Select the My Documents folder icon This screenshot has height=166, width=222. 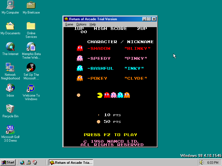point(10,28)
